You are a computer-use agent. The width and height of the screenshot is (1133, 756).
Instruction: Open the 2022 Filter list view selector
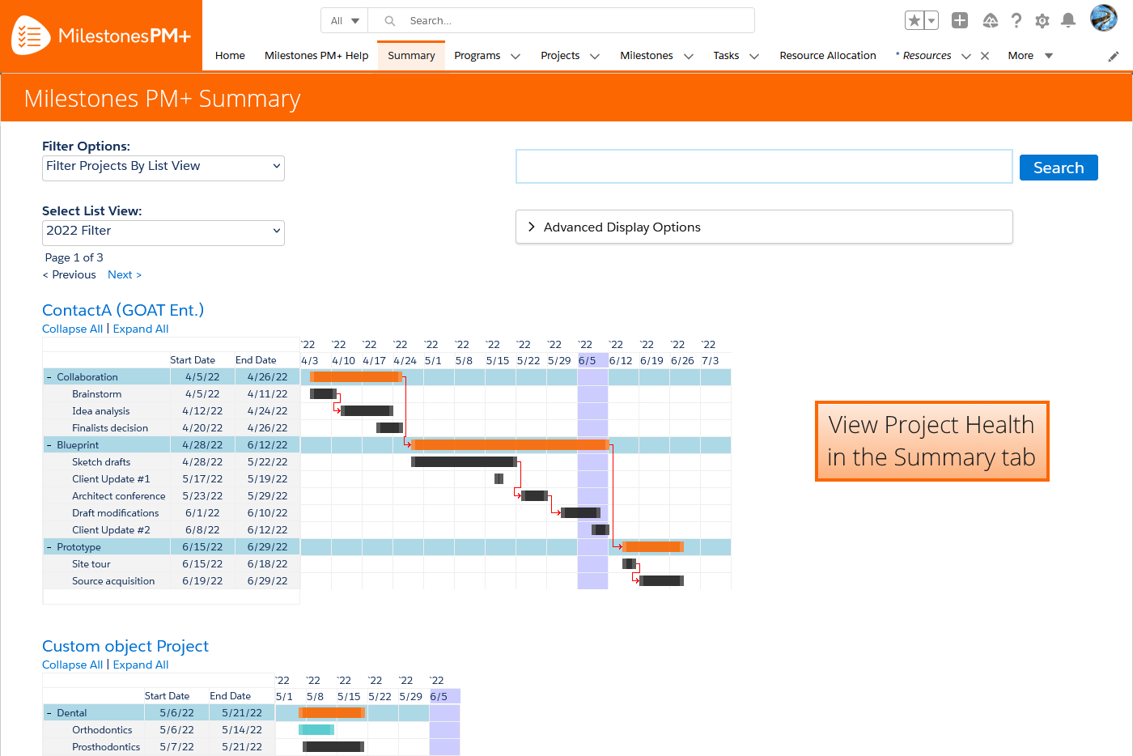(x=163, y=232)
